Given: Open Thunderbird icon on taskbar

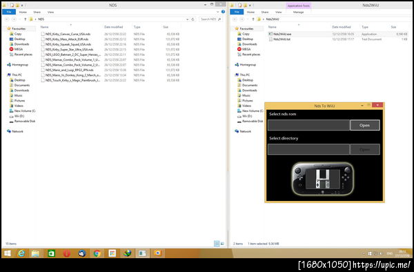Looking at the screenshot, I should tap(82, 253).
